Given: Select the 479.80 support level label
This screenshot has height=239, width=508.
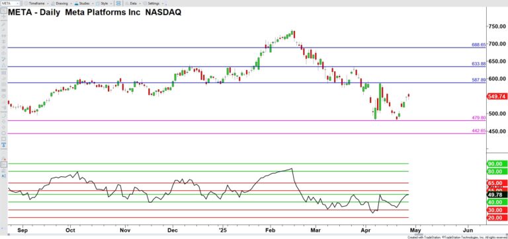Looking at the screenshot, I should [x=478, y=118].
